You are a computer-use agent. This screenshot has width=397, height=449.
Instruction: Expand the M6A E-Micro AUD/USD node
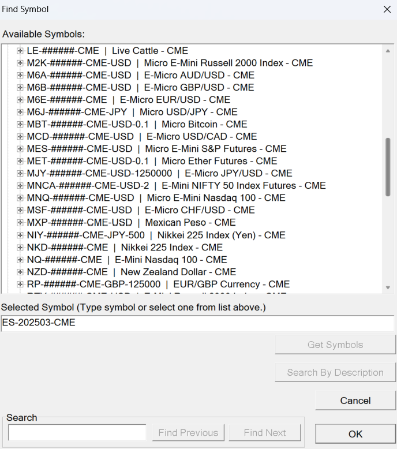[x=20, y=75]
